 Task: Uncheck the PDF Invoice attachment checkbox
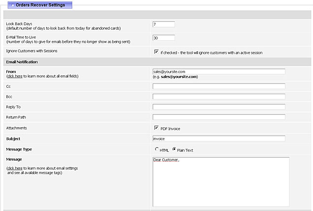[x=156, y=128]
